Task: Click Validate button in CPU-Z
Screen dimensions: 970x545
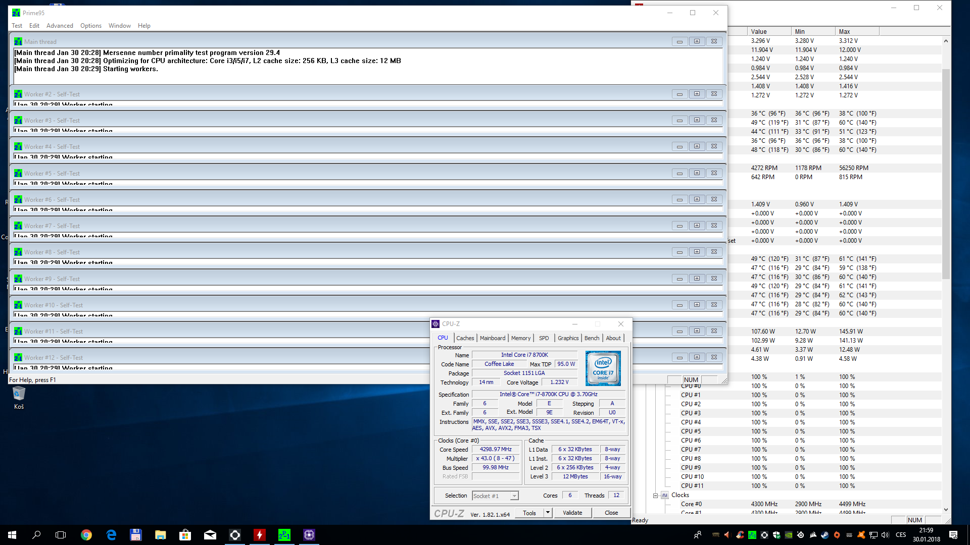Action: (572, 513)
